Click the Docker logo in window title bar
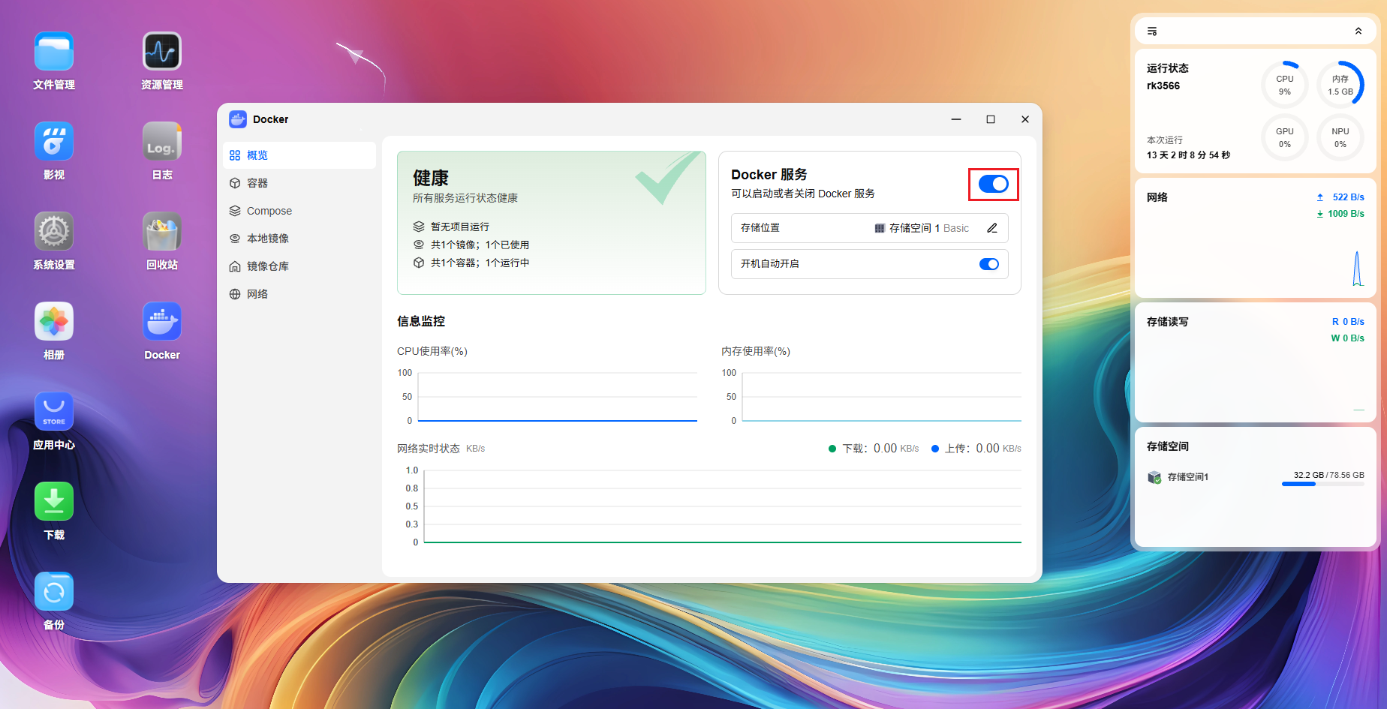 click(x=238, y=119)
